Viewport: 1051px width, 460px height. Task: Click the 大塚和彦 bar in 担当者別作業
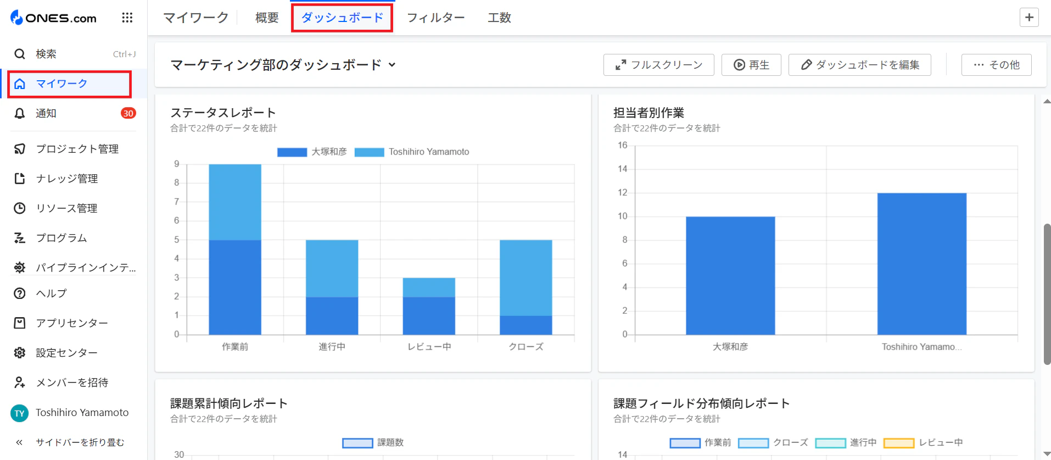[x=730, y=275]
